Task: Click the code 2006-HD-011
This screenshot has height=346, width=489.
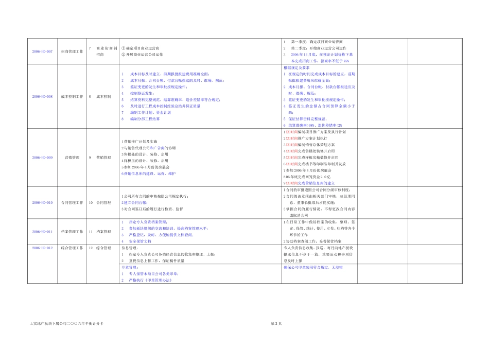Action: [x=42, y=232]
